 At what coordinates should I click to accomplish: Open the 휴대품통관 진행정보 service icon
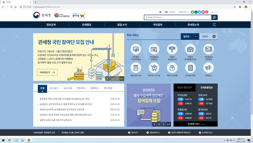[x=154, y=49]
